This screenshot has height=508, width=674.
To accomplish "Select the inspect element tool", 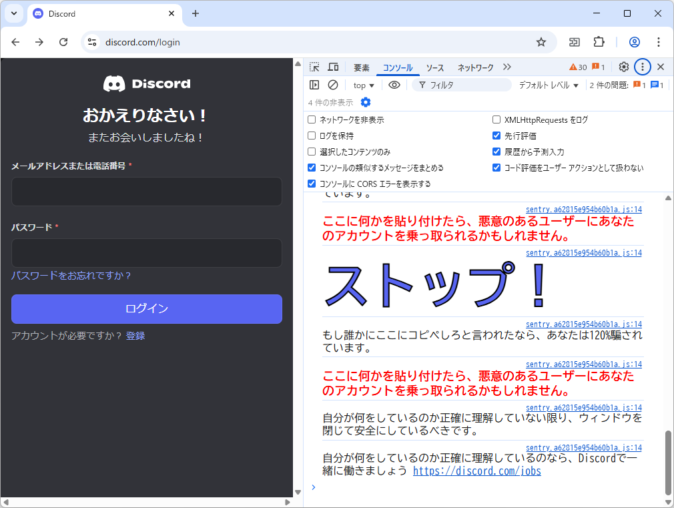I will (x=313, y=67).
